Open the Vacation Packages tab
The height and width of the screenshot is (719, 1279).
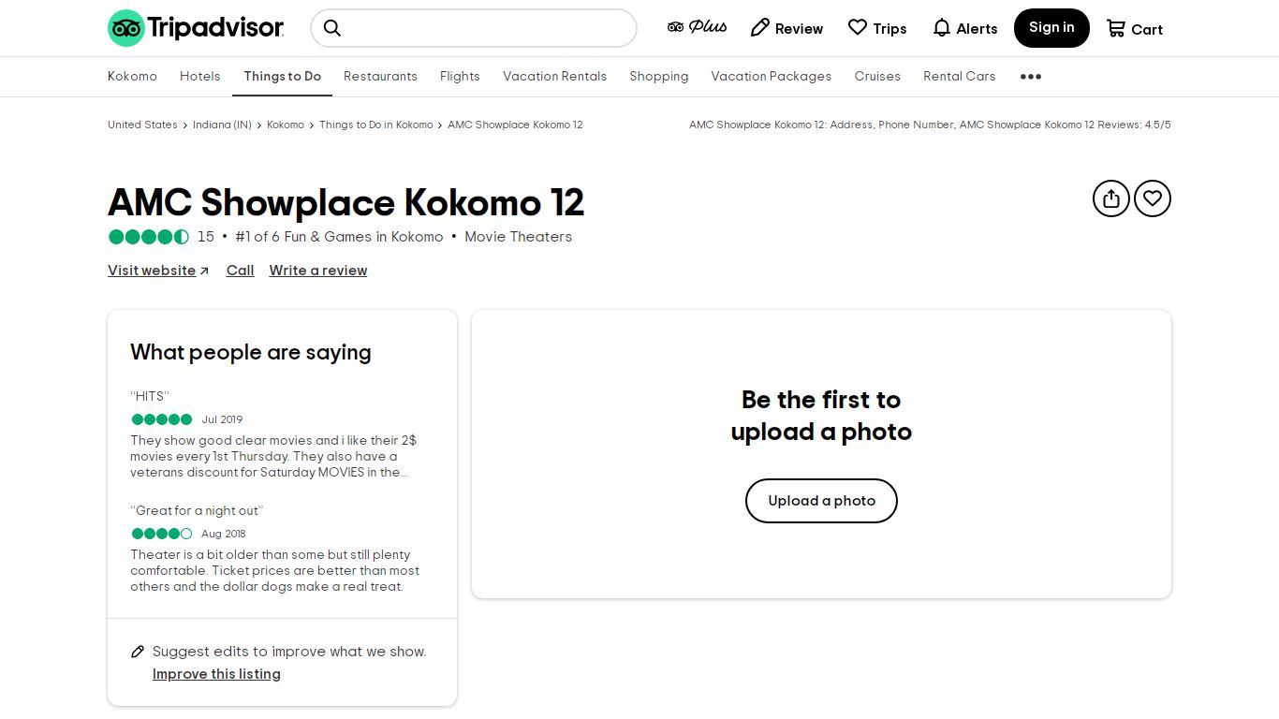tap(772, 77)
